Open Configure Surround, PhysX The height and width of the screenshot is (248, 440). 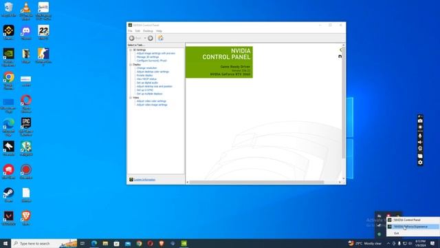[x=151, y=61]
